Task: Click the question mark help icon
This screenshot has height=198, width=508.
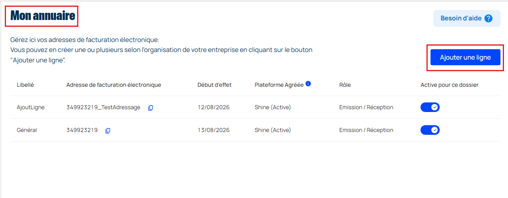Action: click(488, 18)
